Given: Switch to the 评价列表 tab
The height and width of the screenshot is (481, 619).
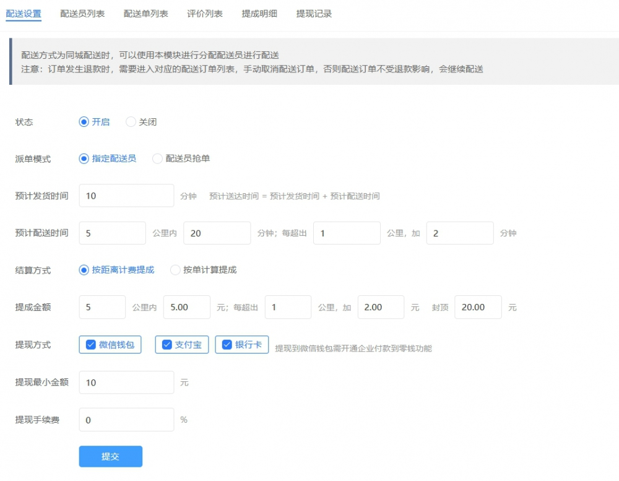Looking at the screenshot, I should 205,13.
